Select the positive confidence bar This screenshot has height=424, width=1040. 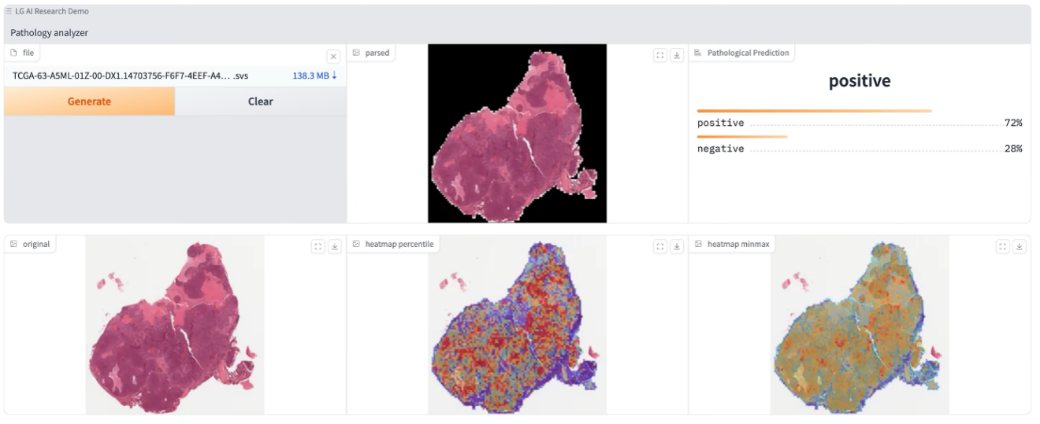coord(814,111)
